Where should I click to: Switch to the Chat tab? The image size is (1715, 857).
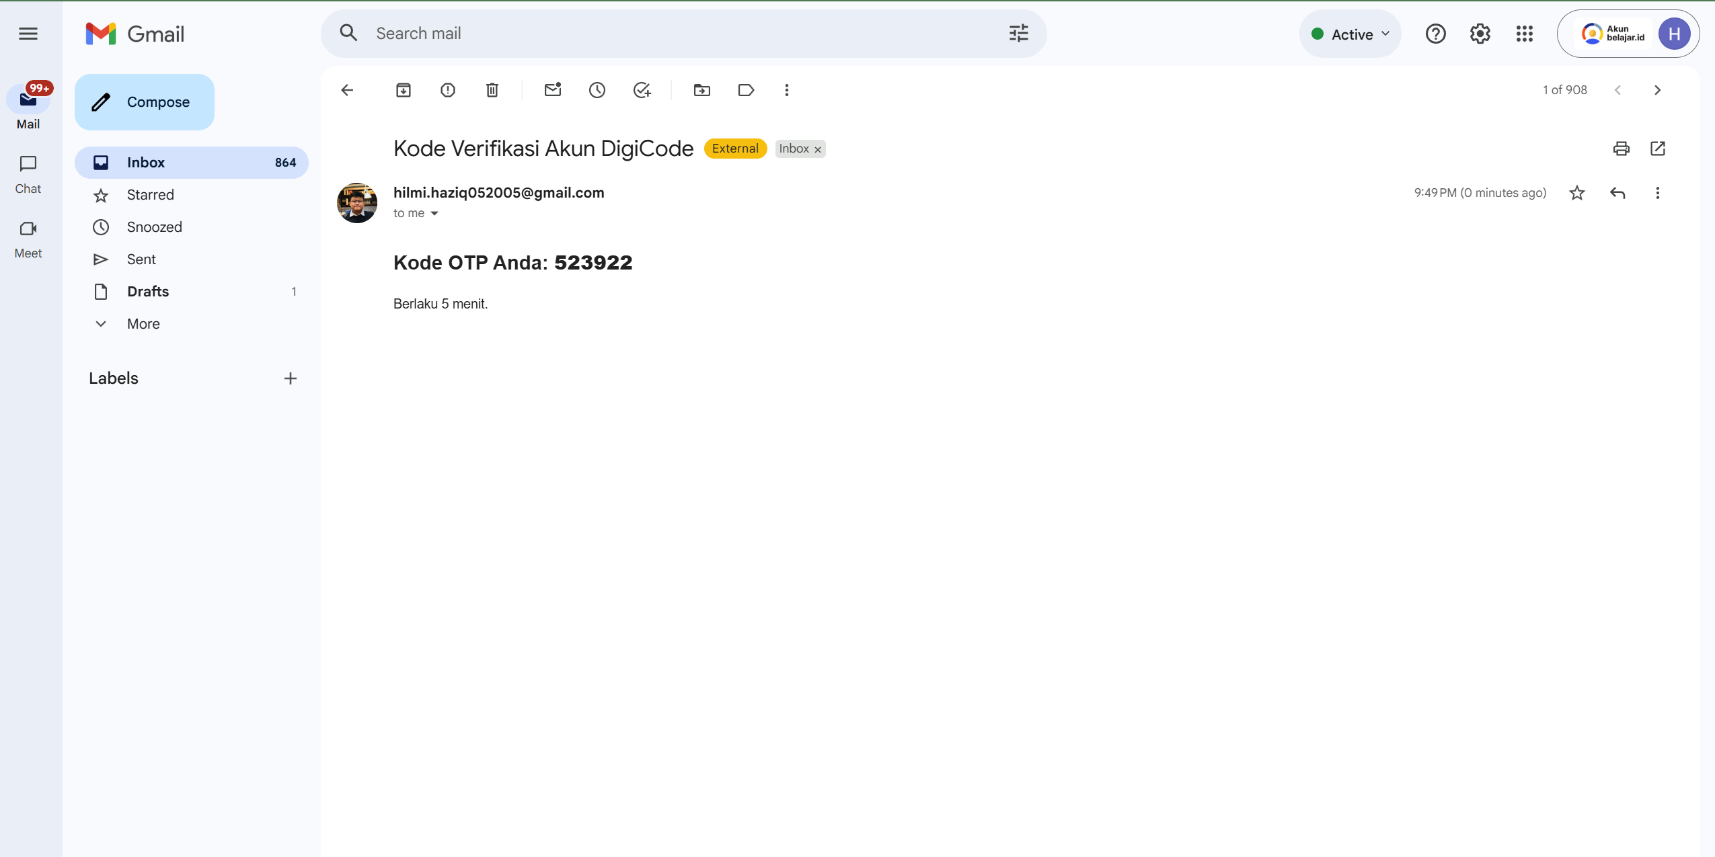pos(28,173)
